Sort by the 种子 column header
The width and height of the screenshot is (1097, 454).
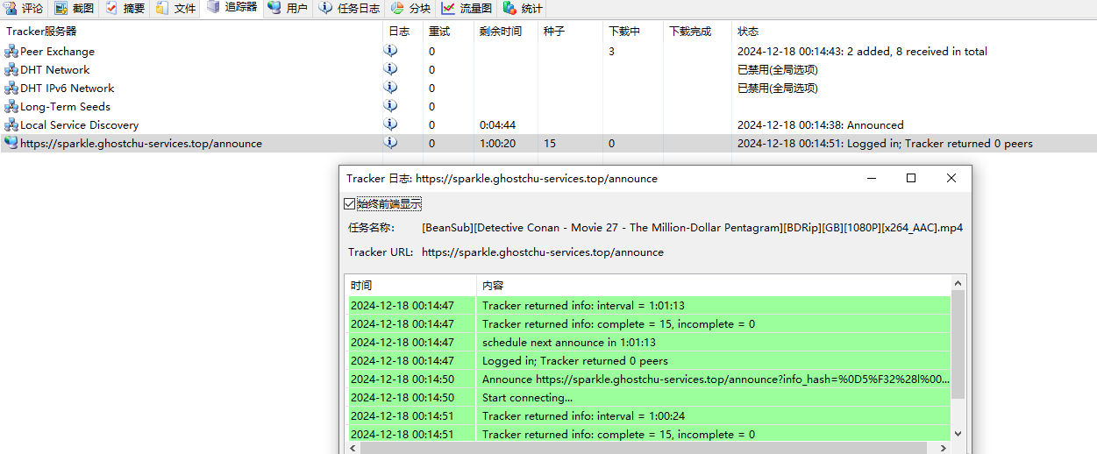pos(554,32)
